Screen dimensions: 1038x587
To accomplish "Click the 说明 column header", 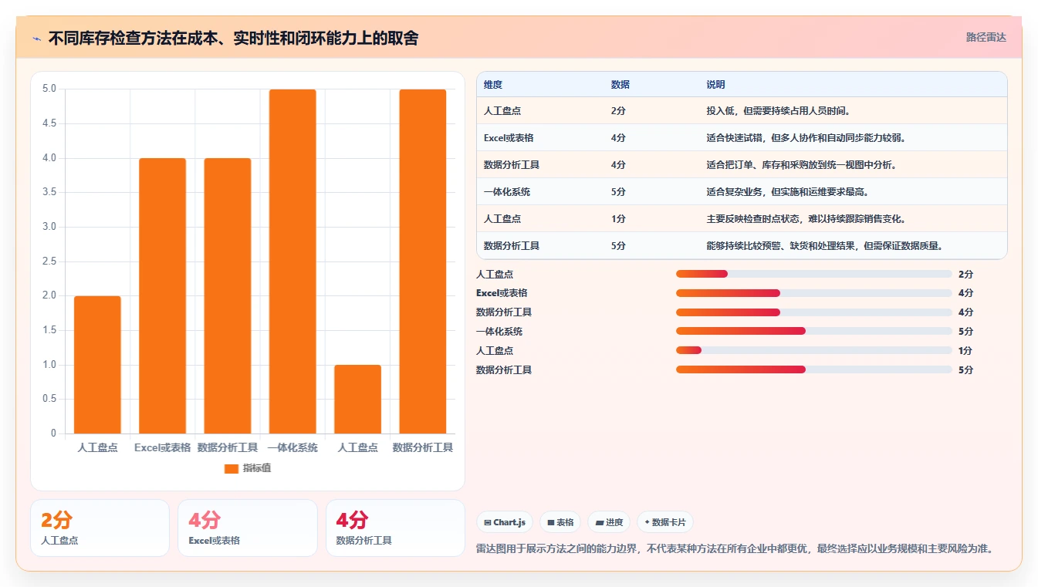I will click(x=715, y=85).
